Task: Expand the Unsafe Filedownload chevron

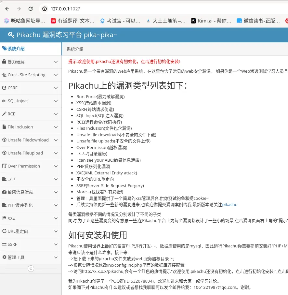Action: pyautogui.click(x=56, y=140)
